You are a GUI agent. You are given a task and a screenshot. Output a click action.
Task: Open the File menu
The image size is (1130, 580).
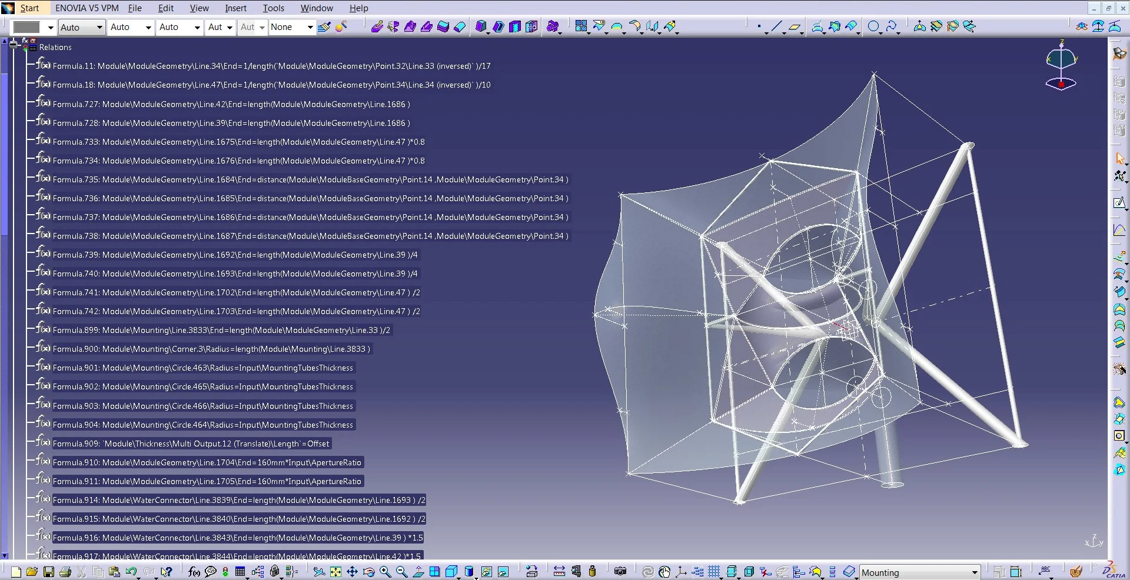(135, 8)
